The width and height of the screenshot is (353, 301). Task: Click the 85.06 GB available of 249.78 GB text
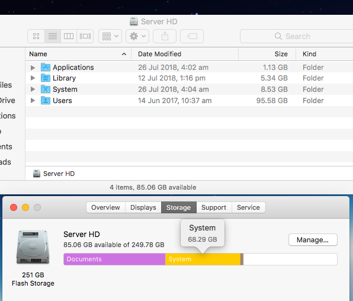tap(114, 245)
